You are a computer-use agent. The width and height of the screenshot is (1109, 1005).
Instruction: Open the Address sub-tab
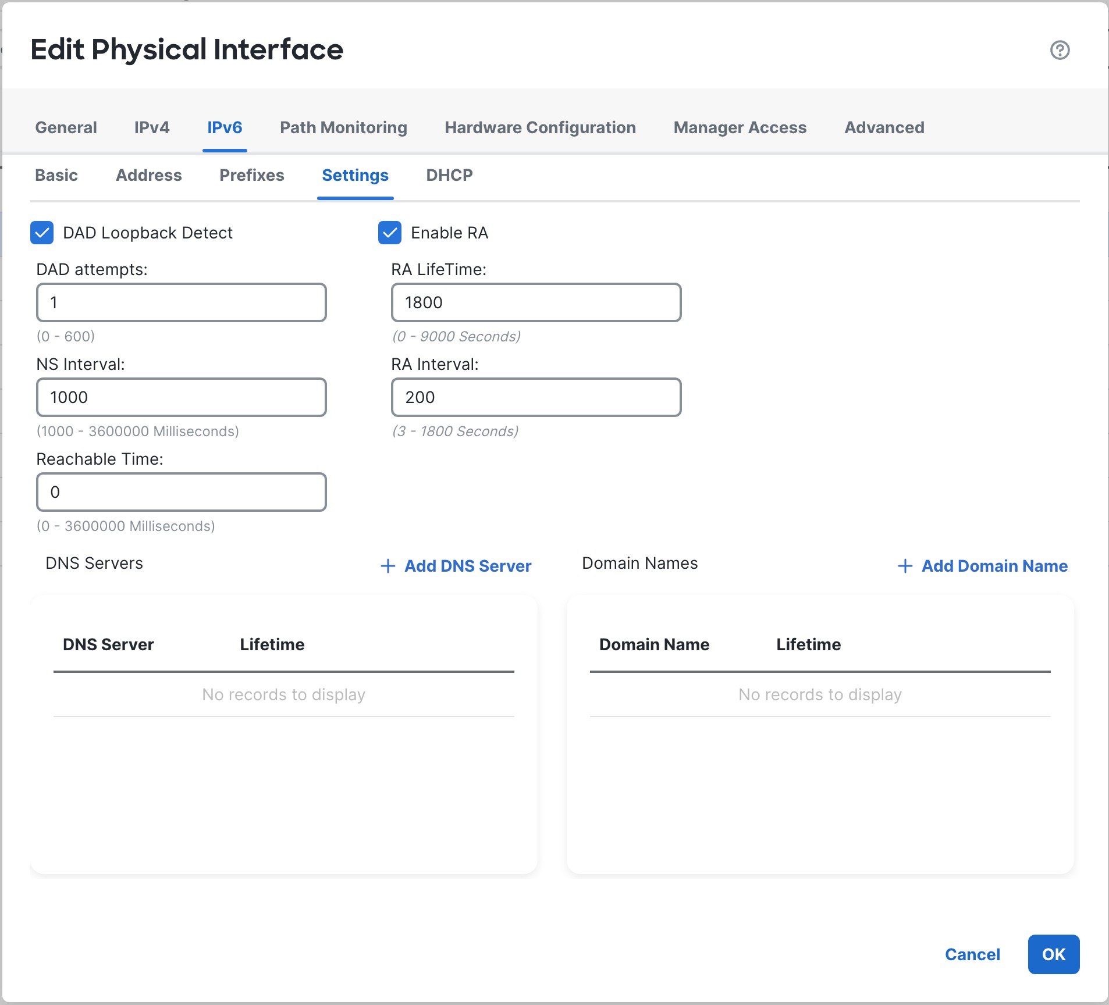click(x=148, y=175)
